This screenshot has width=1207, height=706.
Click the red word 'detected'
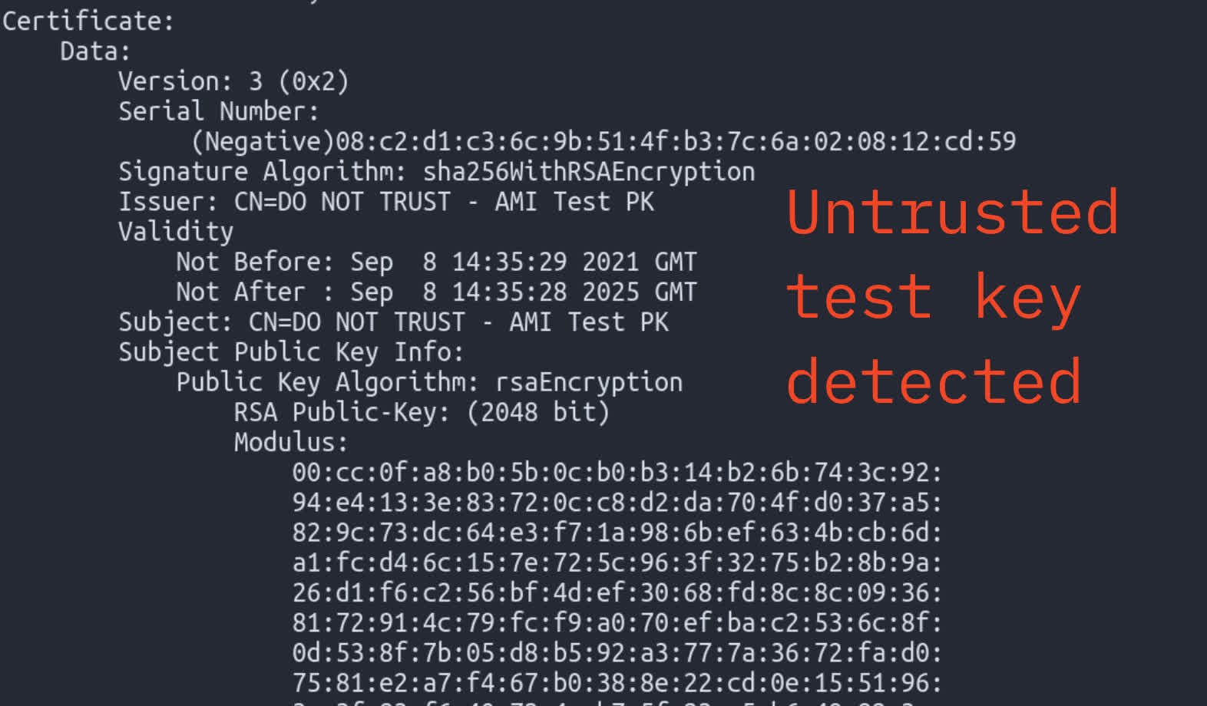pyautogui.click(x=934, y=381)
